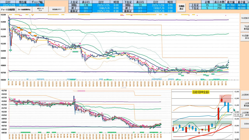Click the 上位足表示 button at right edge
Screen dimensions: 249x140
[x=245, y=95]
